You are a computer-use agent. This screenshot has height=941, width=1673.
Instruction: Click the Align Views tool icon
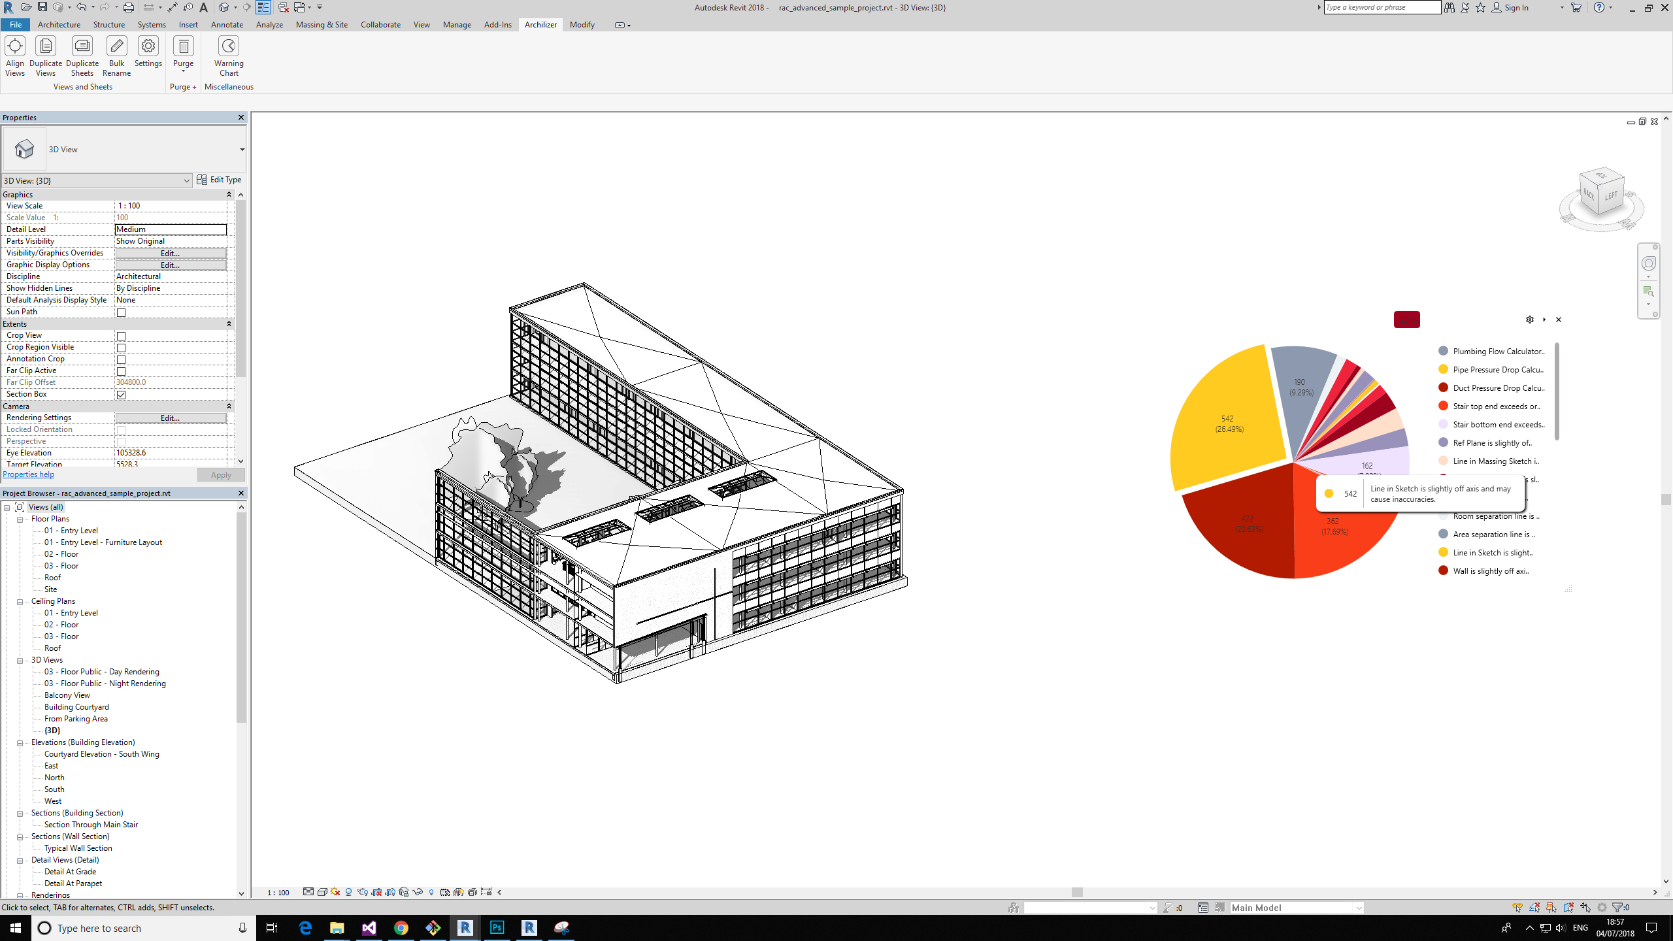click(x=14, y=46)
